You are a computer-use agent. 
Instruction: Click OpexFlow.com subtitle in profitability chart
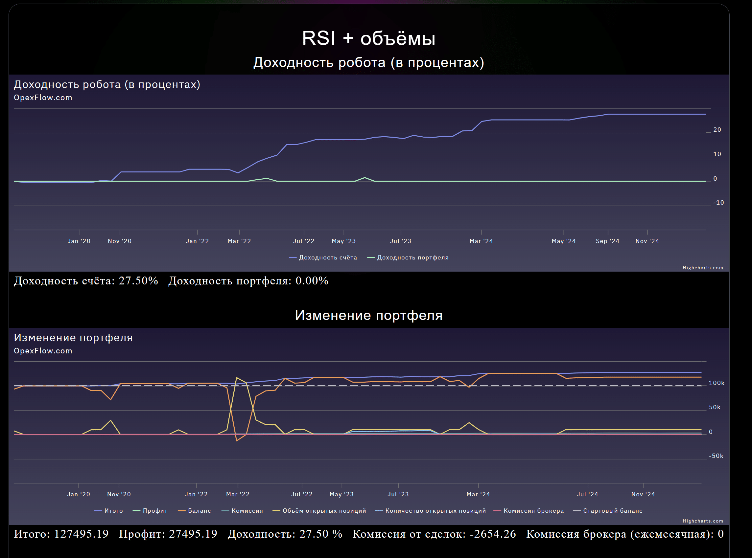pos(43,98)
